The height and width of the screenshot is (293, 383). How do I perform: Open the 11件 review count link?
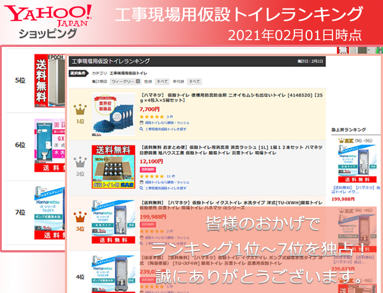tap(171, 176)
